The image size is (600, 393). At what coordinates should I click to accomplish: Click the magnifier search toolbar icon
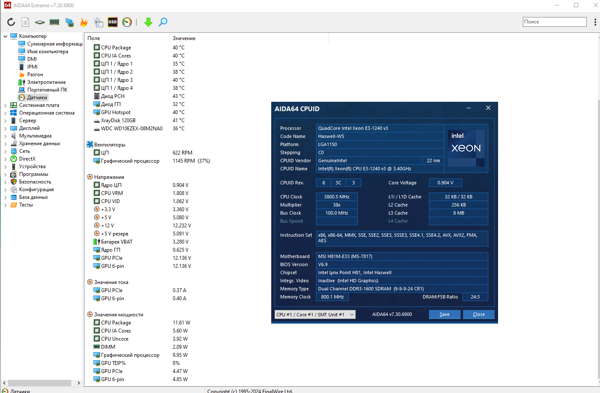163,22
